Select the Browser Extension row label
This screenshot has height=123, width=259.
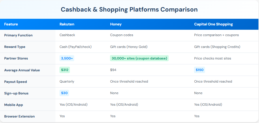click(x=20, y=116)
